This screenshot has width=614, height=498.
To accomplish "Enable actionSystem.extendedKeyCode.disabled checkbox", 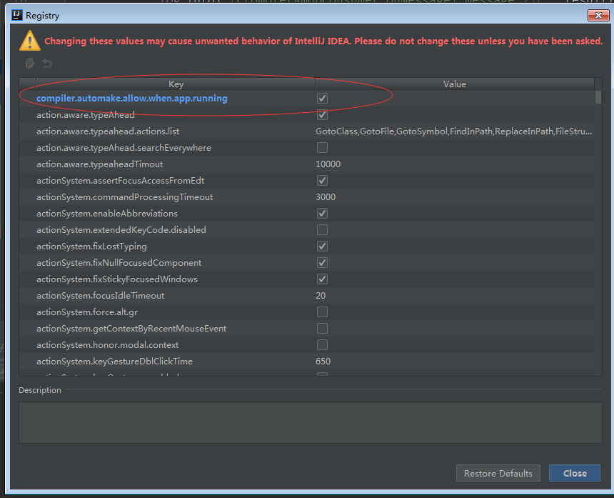I will tap(322, 230).
